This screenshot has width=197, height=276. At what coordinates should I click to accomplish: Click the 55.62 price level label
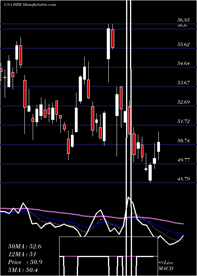pyautogui.click(x=184, y=44)
